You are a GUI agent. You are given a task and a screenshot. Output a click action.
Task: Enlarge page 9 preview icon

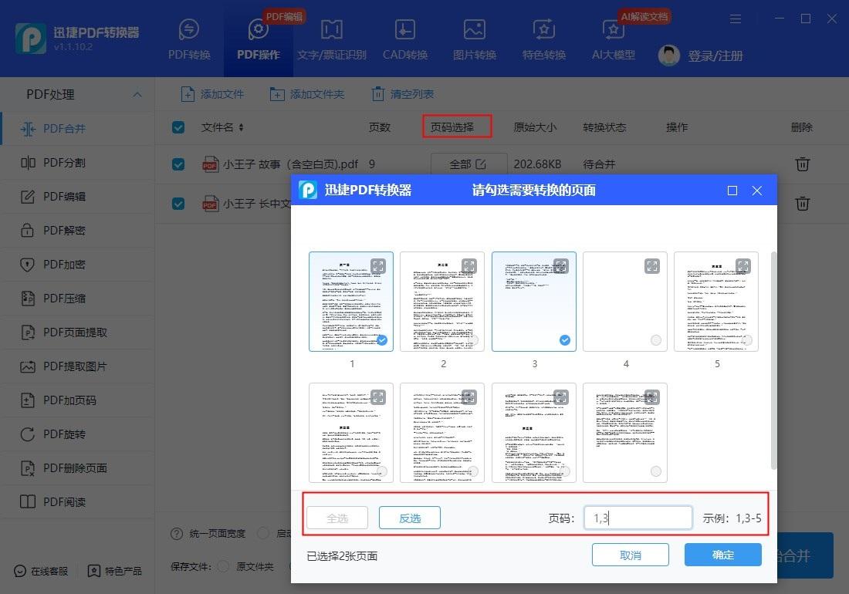[x=652, y=397]
